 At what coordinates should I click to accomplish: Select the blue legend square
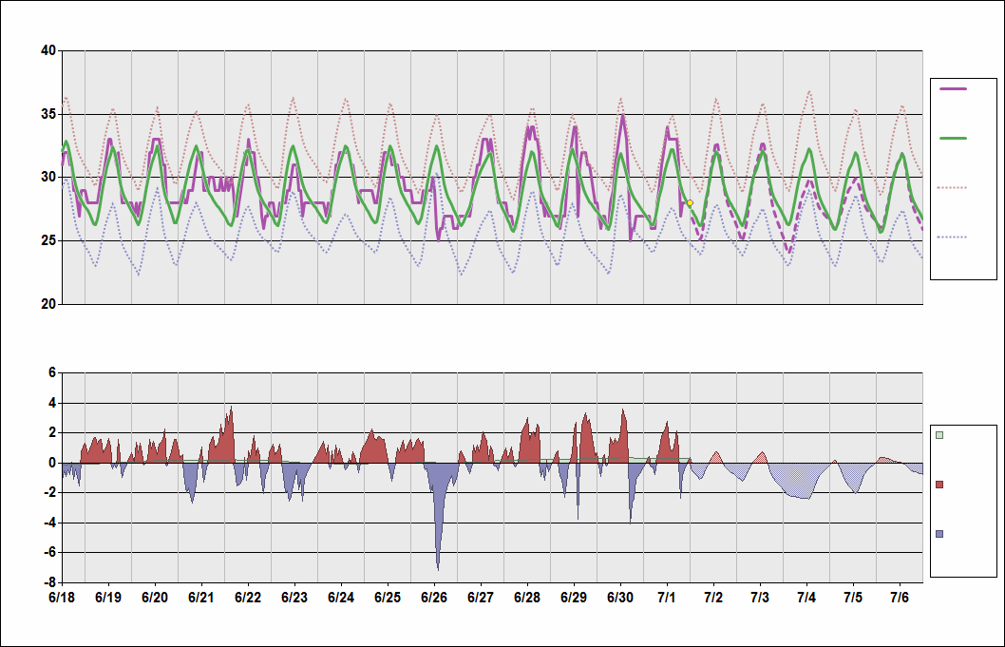point(939,534)
